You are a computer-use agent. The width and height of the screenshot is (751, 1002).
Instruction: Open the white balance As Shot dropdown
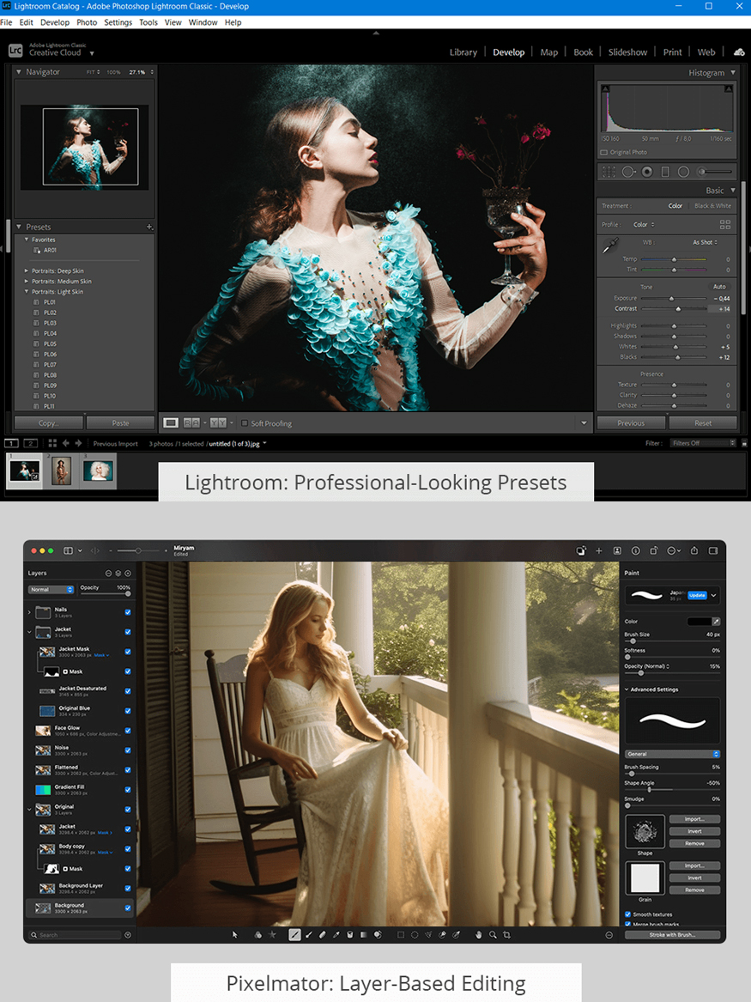[x=705, y=242]
